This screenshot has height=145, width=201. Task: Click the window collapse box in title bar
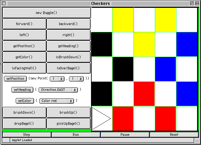click(197, 3)
